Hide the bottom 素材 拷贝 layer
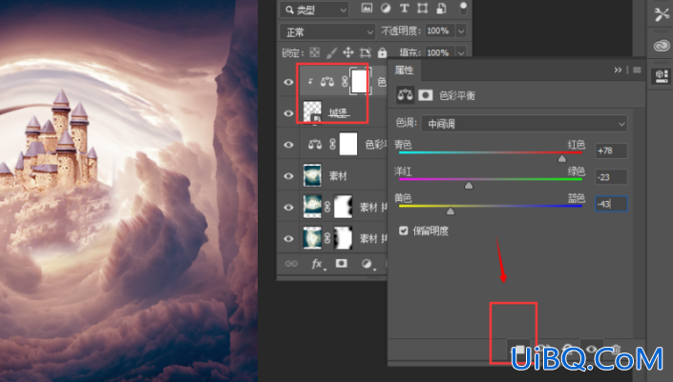 point(288,238)
